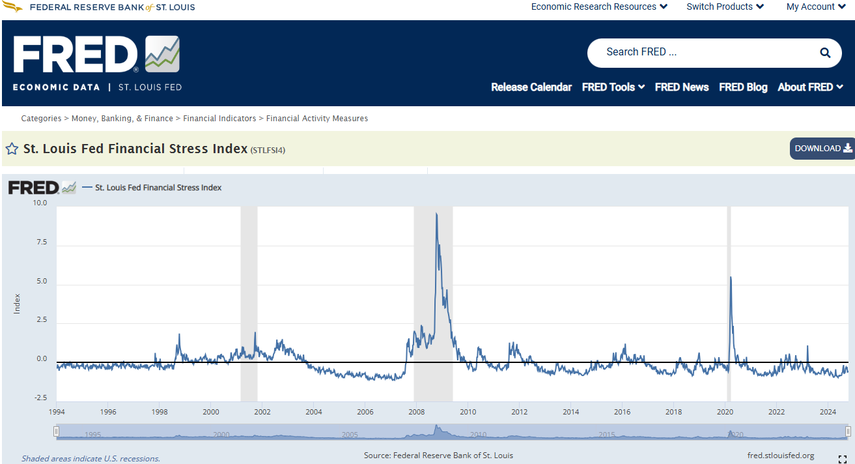
Task: Toggle St. Louis Fed Financial Stress Index legend
Action: [x=152, y=188]
